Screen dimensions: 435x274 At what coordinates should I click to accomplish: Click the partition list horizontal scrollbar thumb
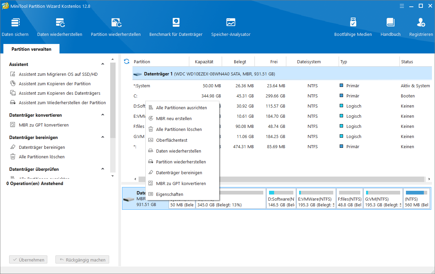(282, 179)
